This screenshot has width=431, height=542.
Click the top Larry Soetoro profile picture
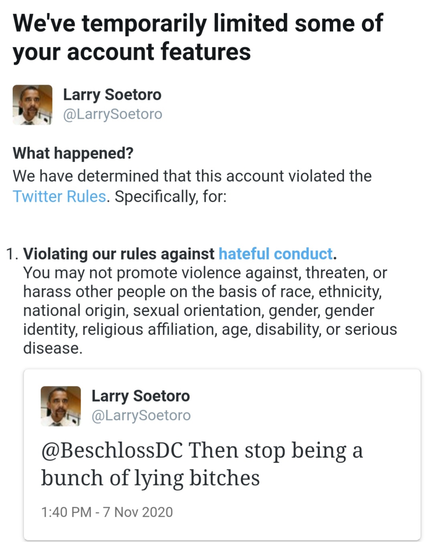[32, 105]
